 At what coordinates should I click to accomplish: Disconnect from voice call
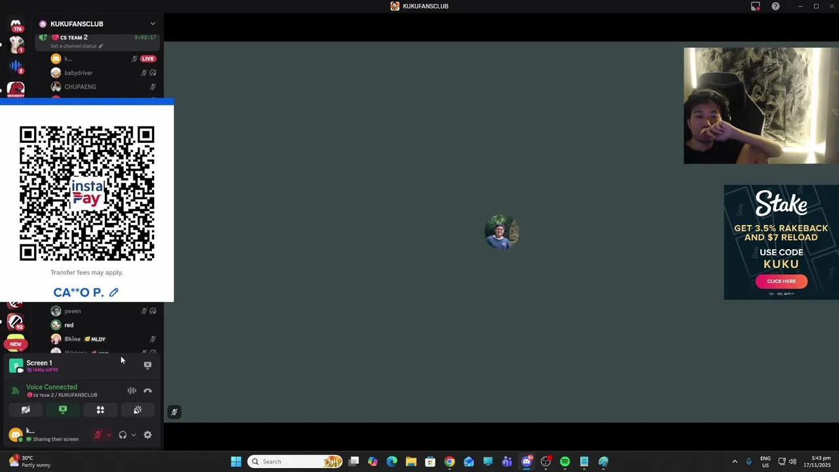click(x=147, y=391)
